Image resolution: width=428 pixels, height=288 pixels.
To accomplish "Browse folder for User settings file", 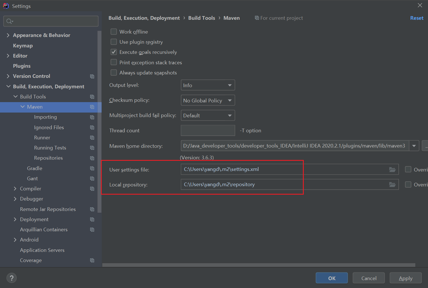I will (392, 170).
